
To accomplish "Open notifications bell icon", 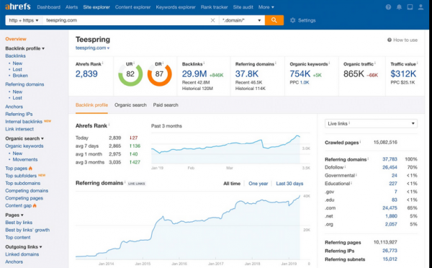I will tap(399, 7).
